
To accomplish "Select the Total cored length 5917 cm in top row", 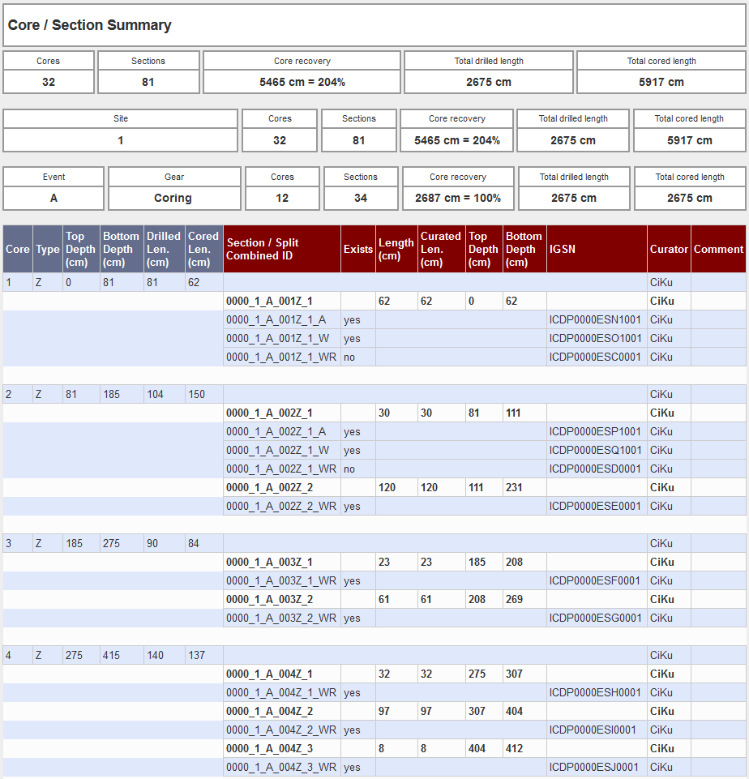I will pyautogui.click(x=661, y=82).
